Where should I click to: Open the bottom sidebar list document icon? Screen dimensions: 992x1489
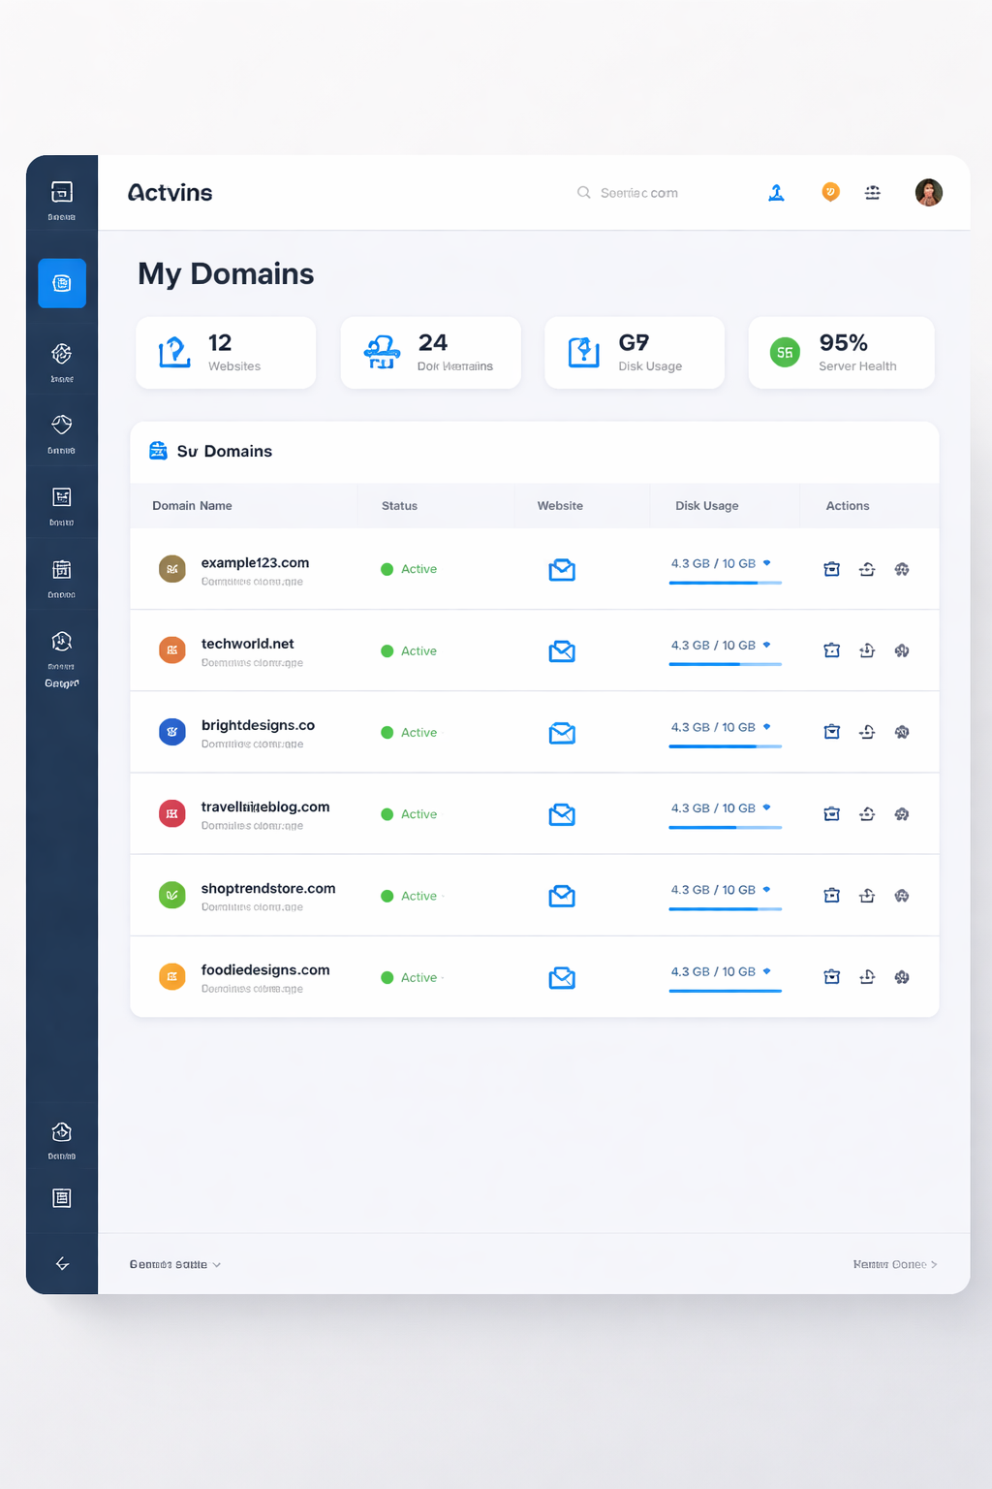point(62,1198)
